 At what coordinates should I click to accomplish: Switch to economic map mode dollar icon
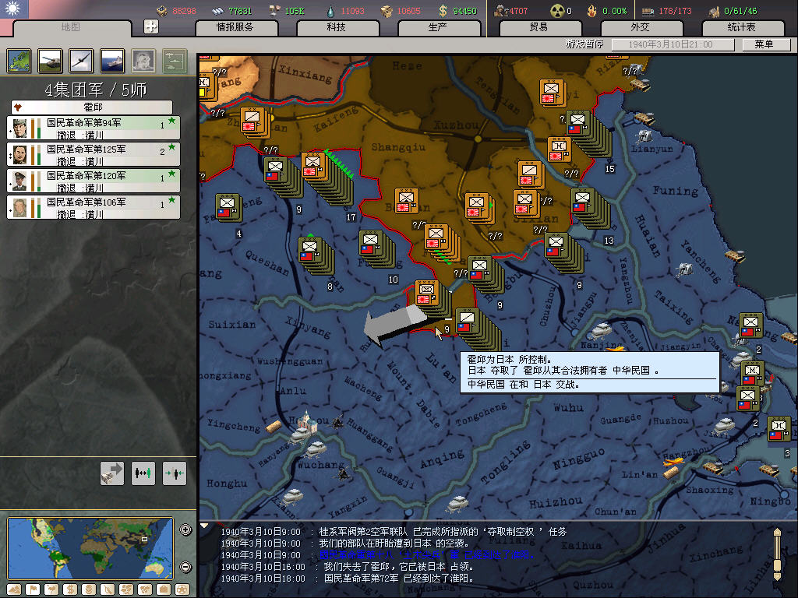pyautogui.click(x=70, y=590)
